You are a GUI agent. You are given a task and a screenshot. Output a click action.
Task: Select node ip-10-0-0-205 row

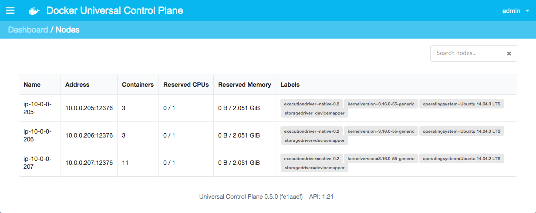[268, 108]
